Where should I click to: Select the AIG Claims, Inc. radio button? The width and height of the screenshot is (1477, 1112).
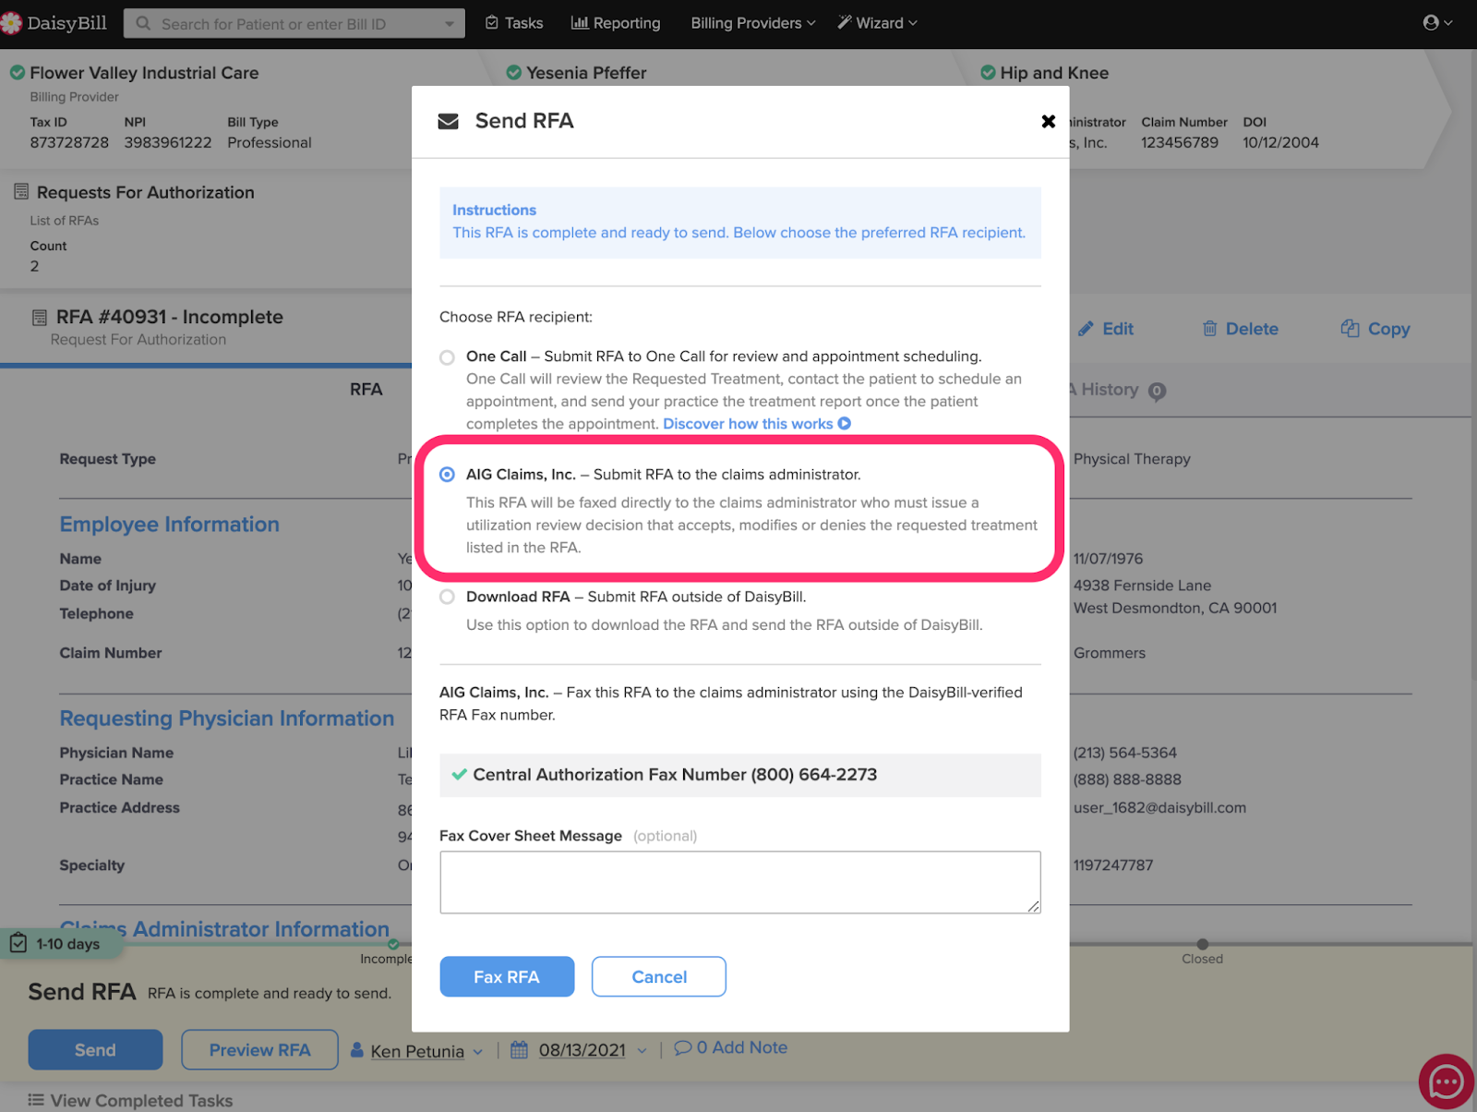(447, 475)
